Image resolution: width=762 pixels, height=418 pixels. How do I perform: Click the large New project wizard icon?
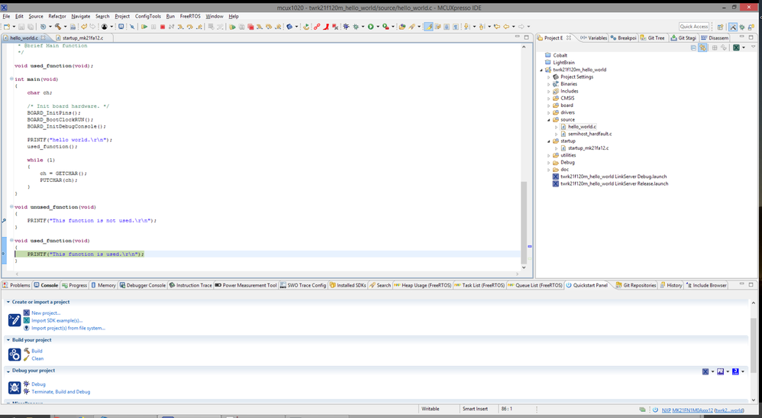click(15, 319)
